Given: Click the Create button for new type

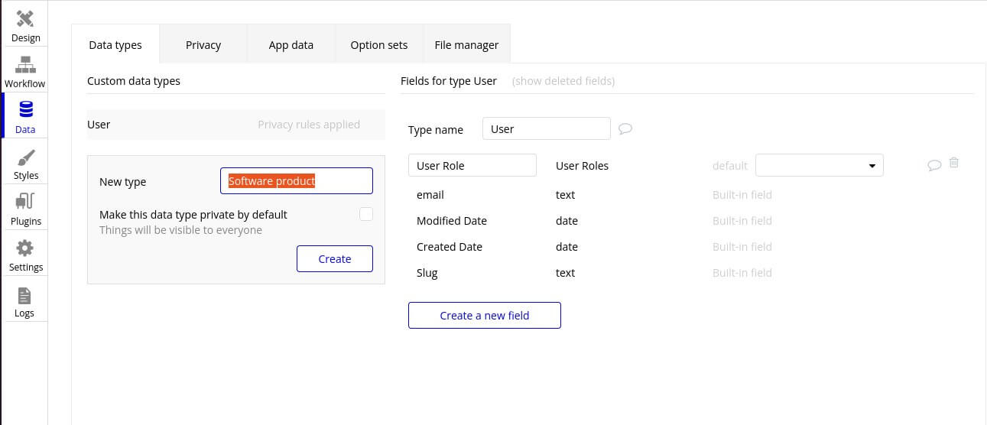Looking at the screenshot, I should 334,259.
